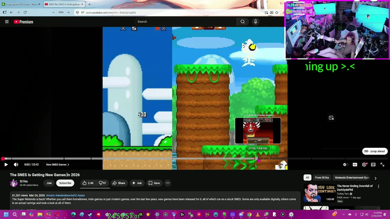Go forward in browser history
Image resolution: width=390 pixels, height=219 pixels.
(18, 12)
